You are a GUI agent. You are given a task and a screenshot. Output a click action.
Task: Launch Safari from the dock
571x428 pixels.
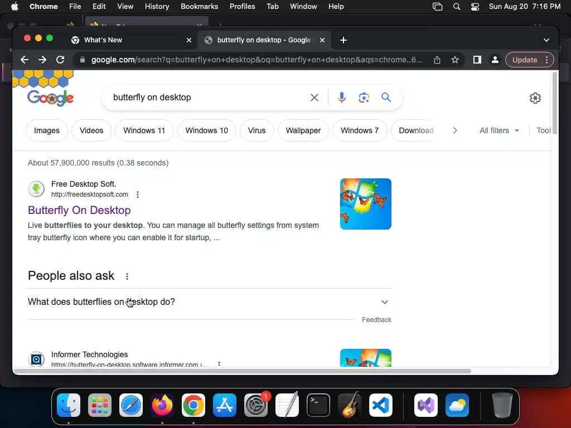pyautogui.click(x=131, y=405)
